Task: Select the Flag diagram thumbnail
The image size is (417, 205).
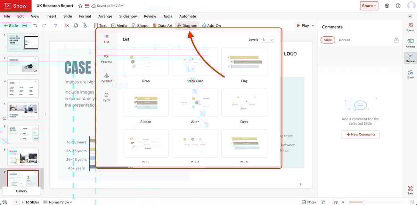Action: click(244, 62)
